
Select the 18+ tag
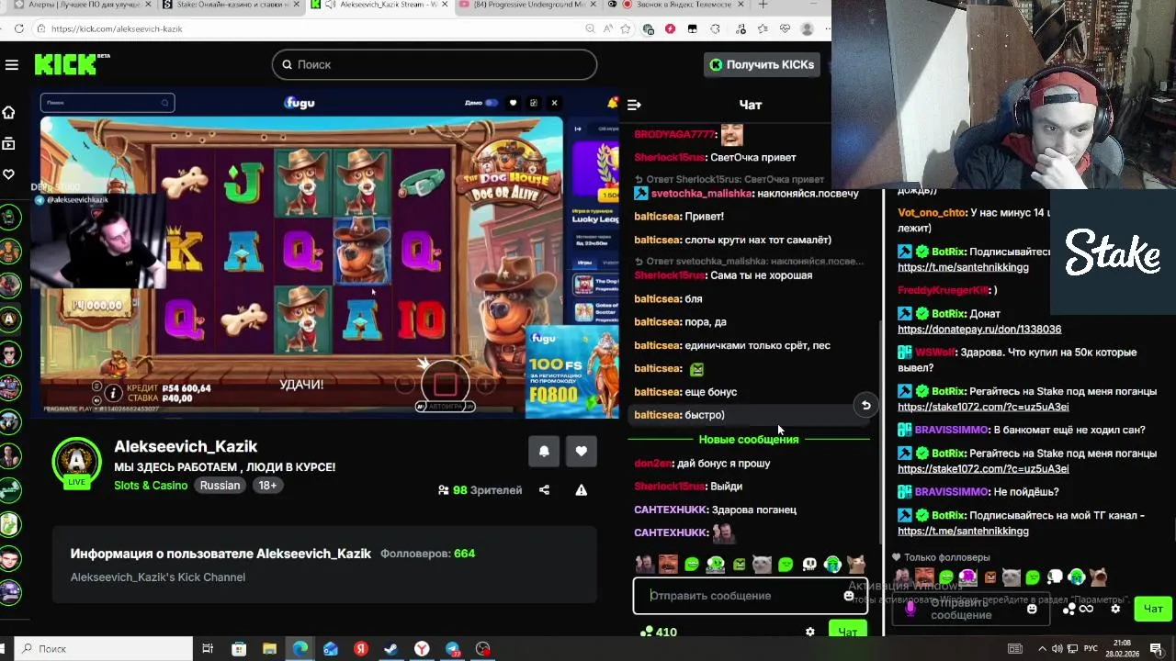pyautogui.click(x=267, y=486)
